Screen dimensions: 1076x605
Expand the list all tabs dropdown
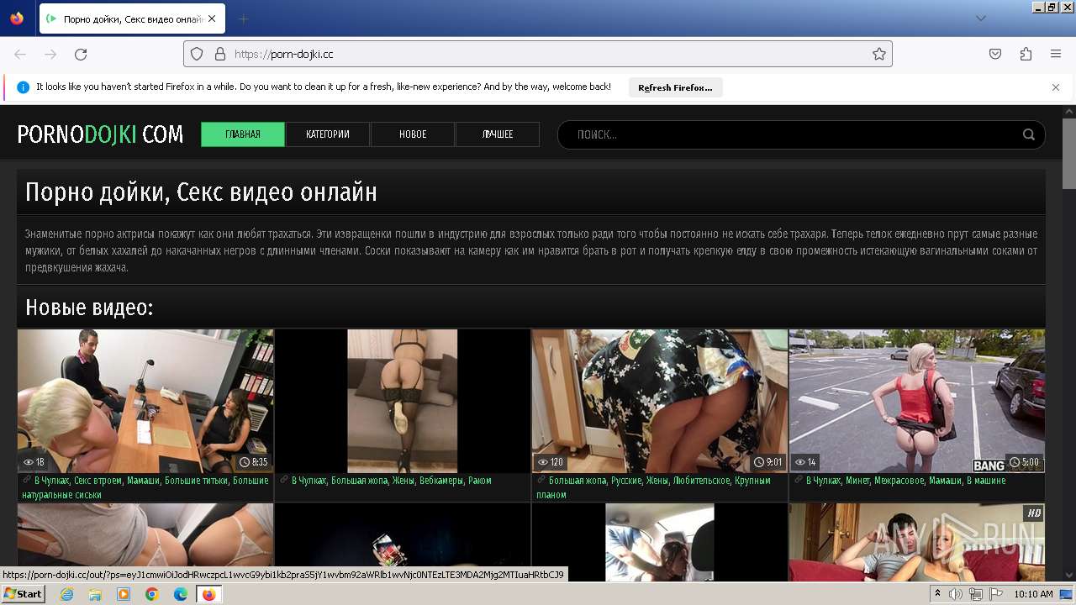[980, 18]
